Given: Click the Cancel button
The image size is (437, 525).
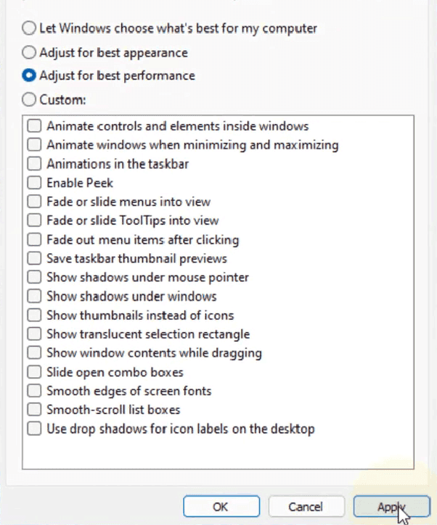Looking at the screenshot, I should tap(306, 507).
